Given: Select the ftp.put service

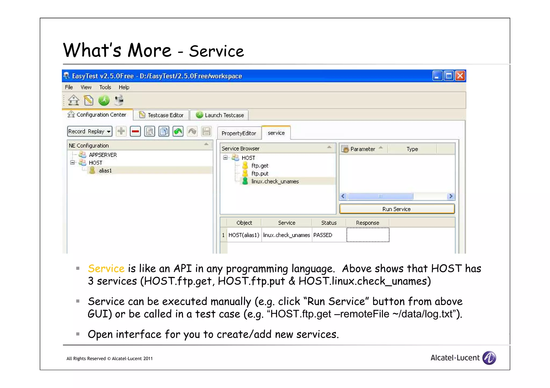Looking at the screenshot, I should (260, 173).
